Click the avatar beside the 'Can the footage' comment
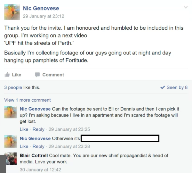 [11, 112]
